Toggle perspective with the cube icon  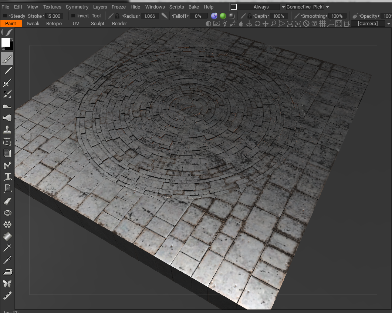pos(314,23)
